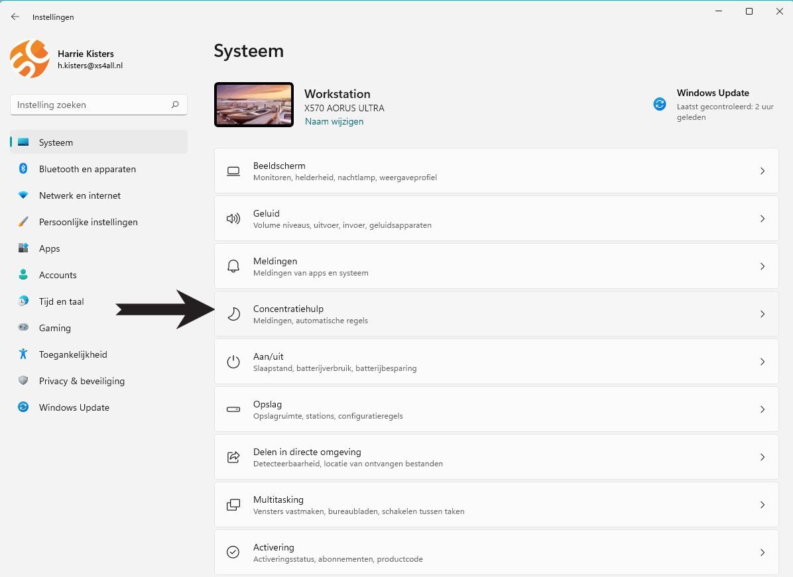The width and height of the screenshot is (793, 577).
Task: Click the Beeldscherm title text
Action: click(279, 166)
